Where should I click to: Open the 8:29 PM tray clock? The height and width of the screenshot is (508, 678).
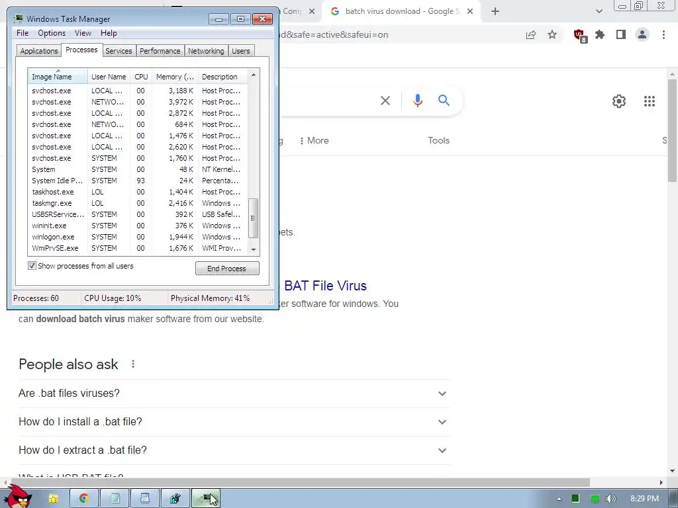tap(644, 499)
